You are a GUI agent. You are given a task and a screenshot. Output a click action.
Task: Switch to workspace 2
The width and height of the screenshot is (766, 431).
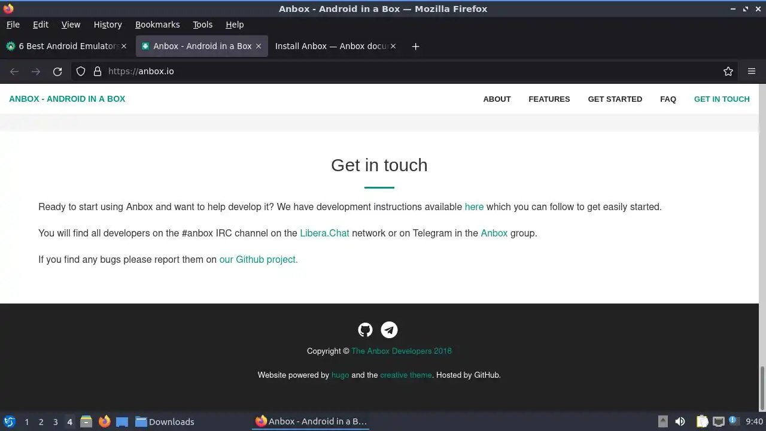[x=41, y=422]
